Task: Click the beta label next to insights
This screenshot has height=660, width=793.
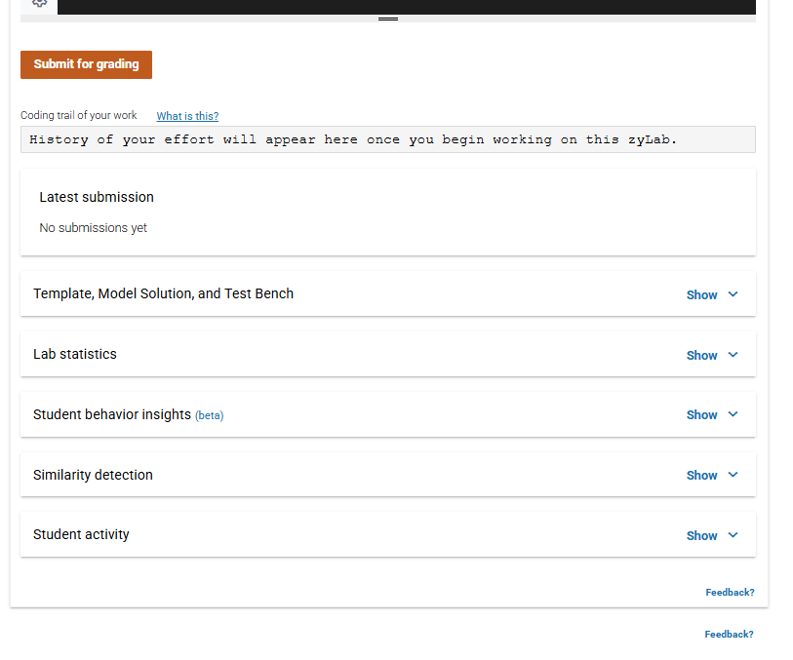Action: 210,415
